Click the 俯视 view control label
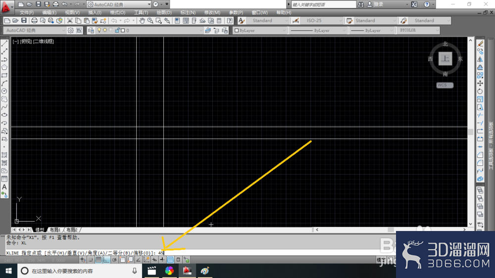 click(26, 42)
